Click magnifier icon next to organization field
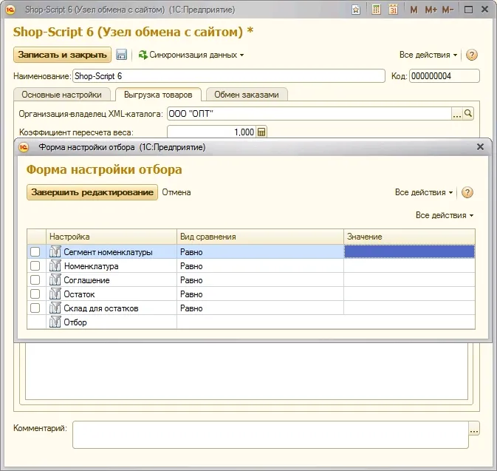This screenshot has height=471, width=497. pyautogui.click(x=468, y=114)
